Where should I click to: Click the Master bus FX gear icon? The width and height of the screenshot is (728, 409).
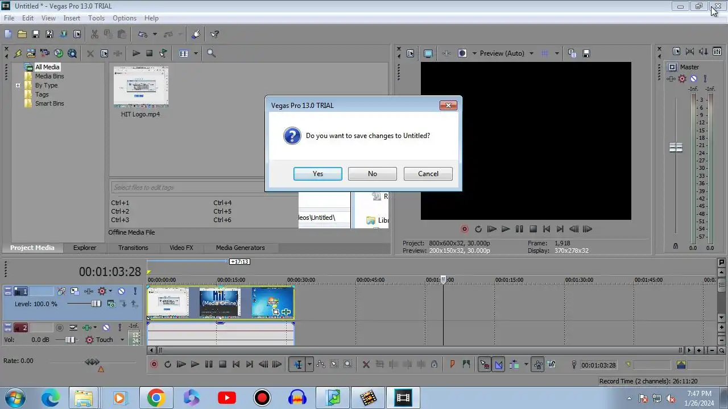click(x=682, y=79)
